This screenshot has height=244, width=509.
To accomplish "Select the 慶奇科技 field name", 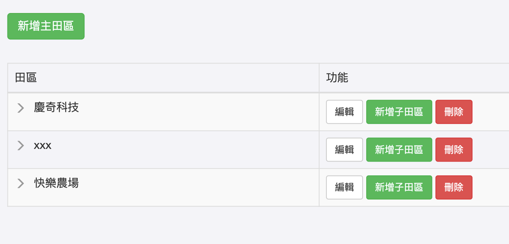I will tap(56, 108).
